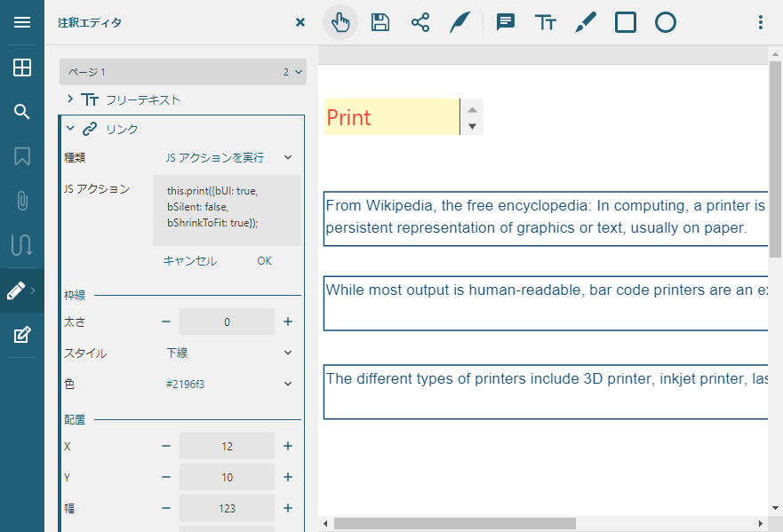Open the hamburger main menu
Screen dimensions: 783x532
tap(22, 22)
